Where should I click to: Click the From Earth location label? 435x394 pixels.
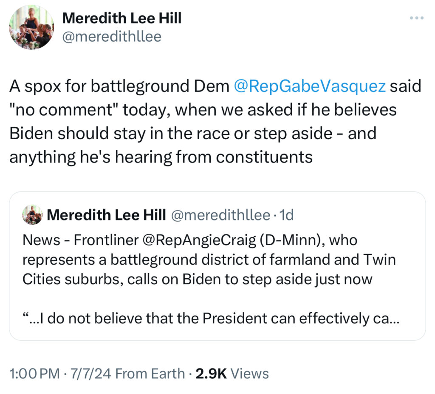[x=150, y=374]
